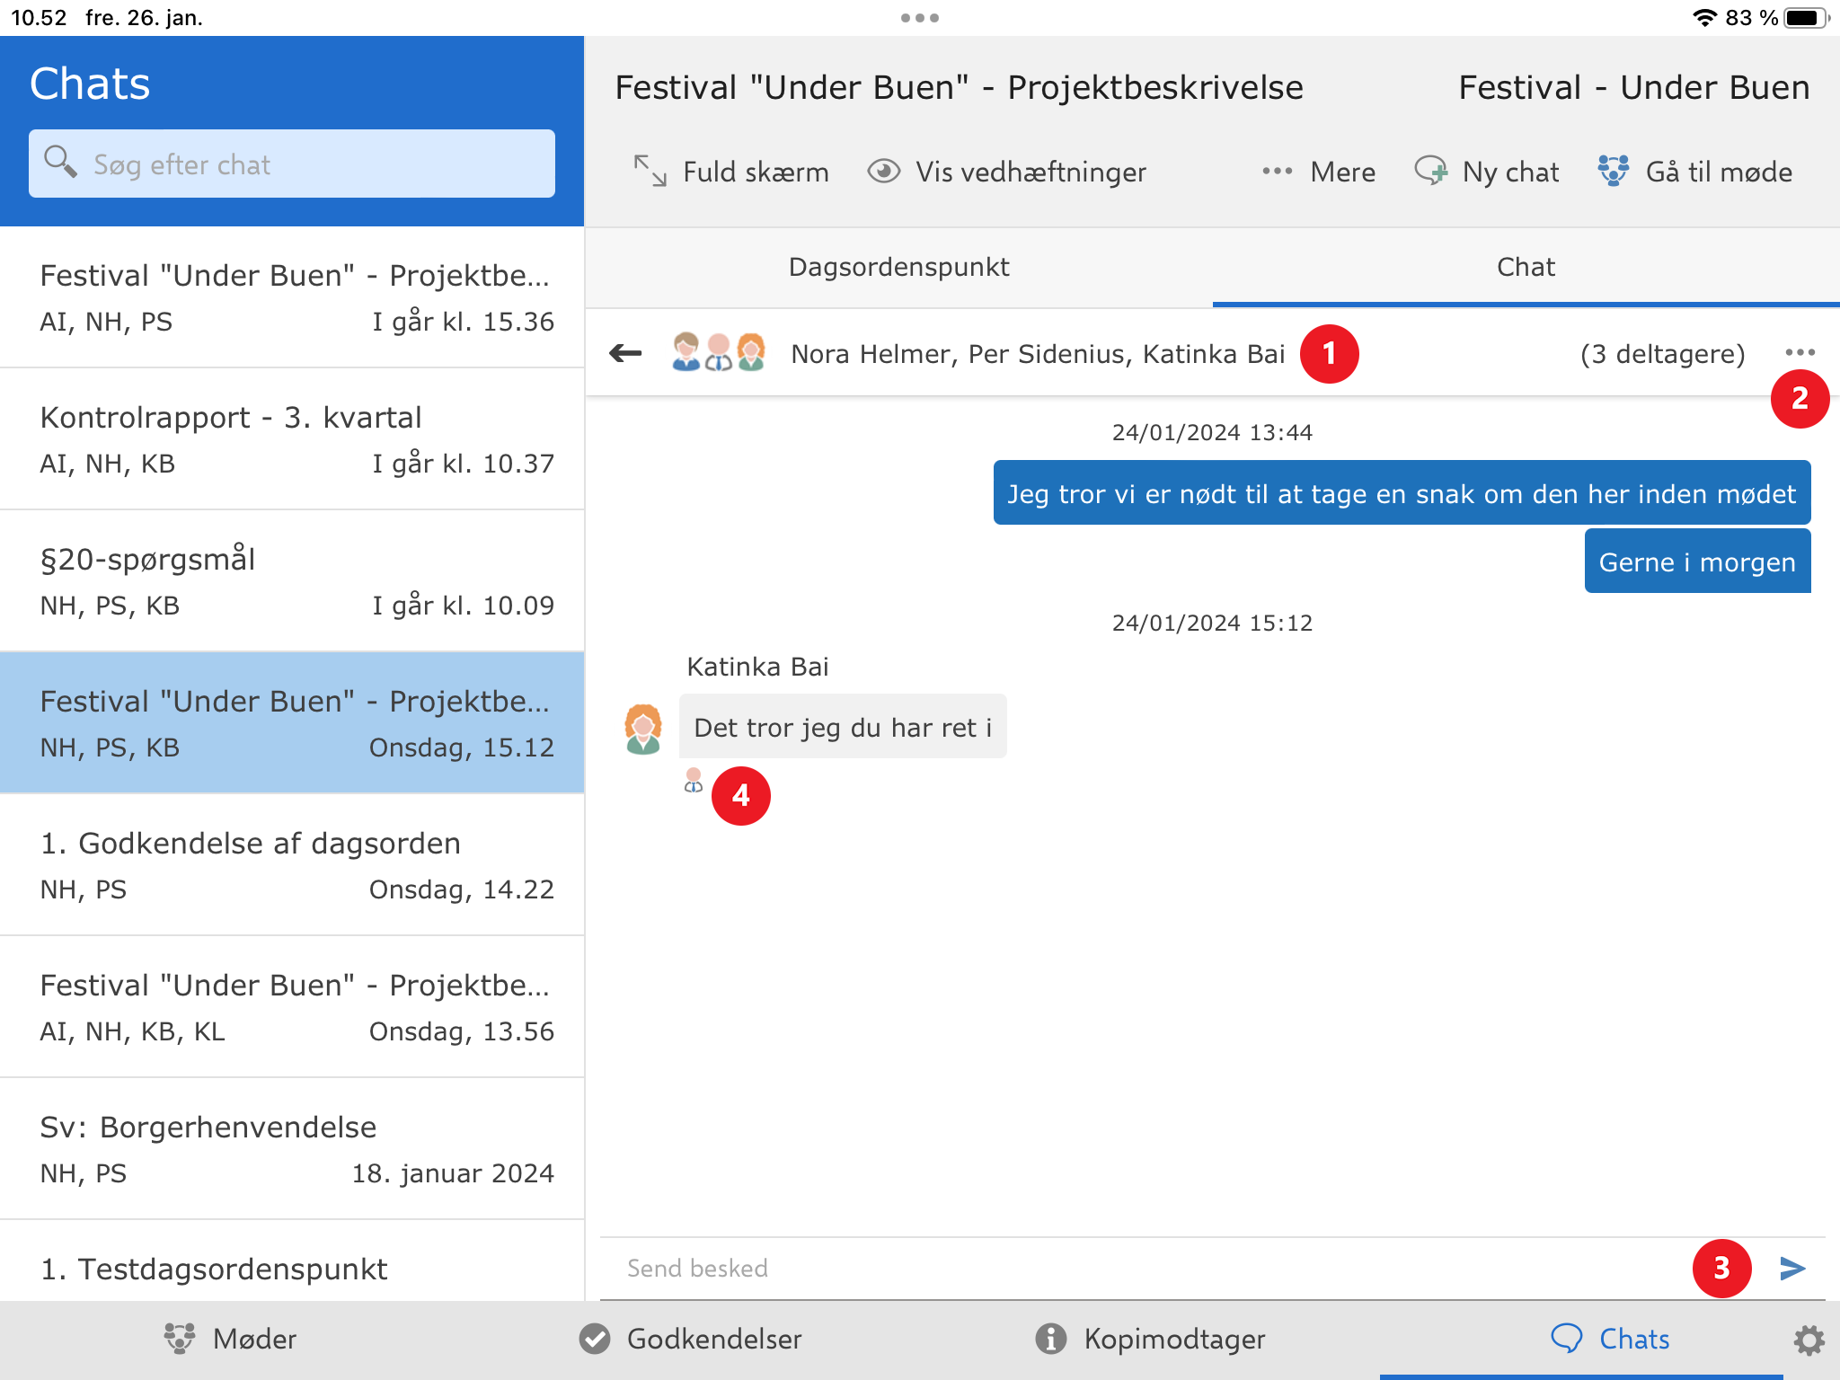The width and height of the screenshot is (1840, 1380).
Task: Click the small read-receipt avatar under the message
Action: pyautogui.click(x=693, y=780)
